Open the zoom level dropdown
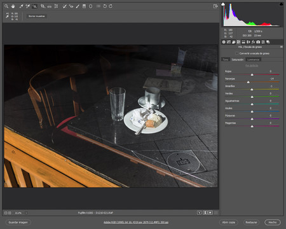The width and height of the screenshot is (286, 229). click(26, 212)
